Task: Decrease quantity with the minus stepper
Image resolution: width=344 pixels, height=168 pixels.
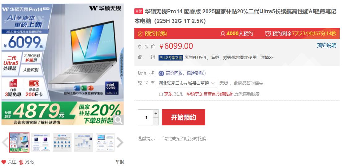Action: 156,121
